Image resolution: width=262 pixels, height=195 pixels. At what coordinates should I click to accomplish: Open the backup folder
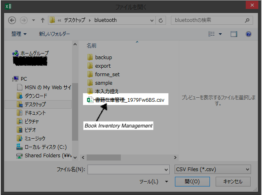click(103, 57)
